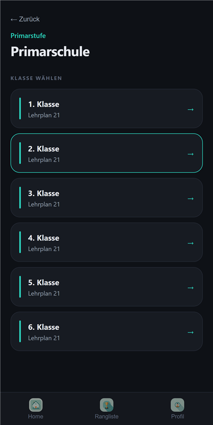Click the Primarstufe breadcrumb label

click(28, 35)
